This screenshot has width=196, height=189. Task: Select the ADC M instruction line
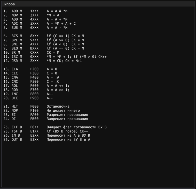tap(40, 24)
